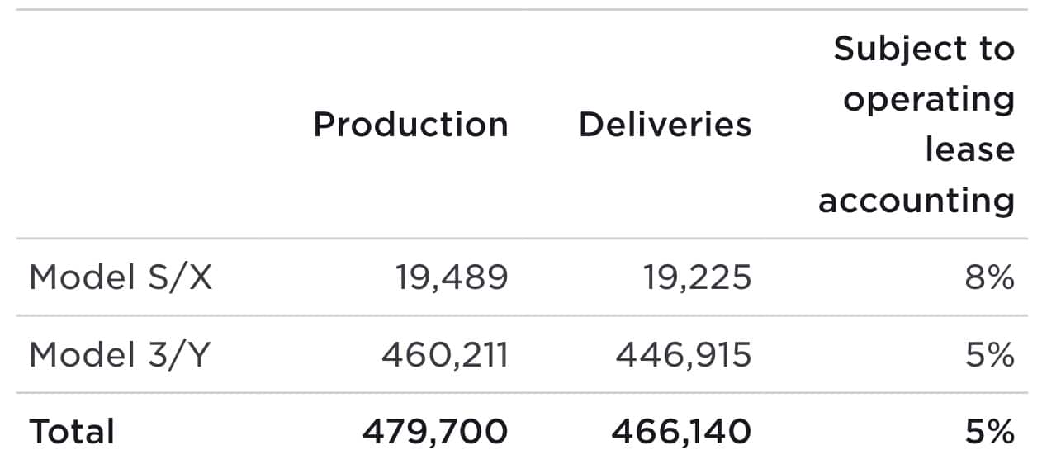This screenshot has height=469, width=1042.
Task: Select the Model 3/Y row label
Action: click(x=120, y=355)
